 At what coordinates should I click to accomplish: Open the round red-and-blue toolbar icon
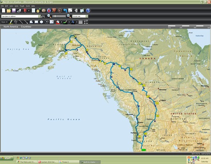point(49,11)
